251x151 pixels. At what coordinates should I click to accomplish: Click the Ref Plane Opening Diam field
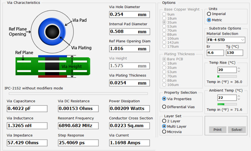click(129, 49)
